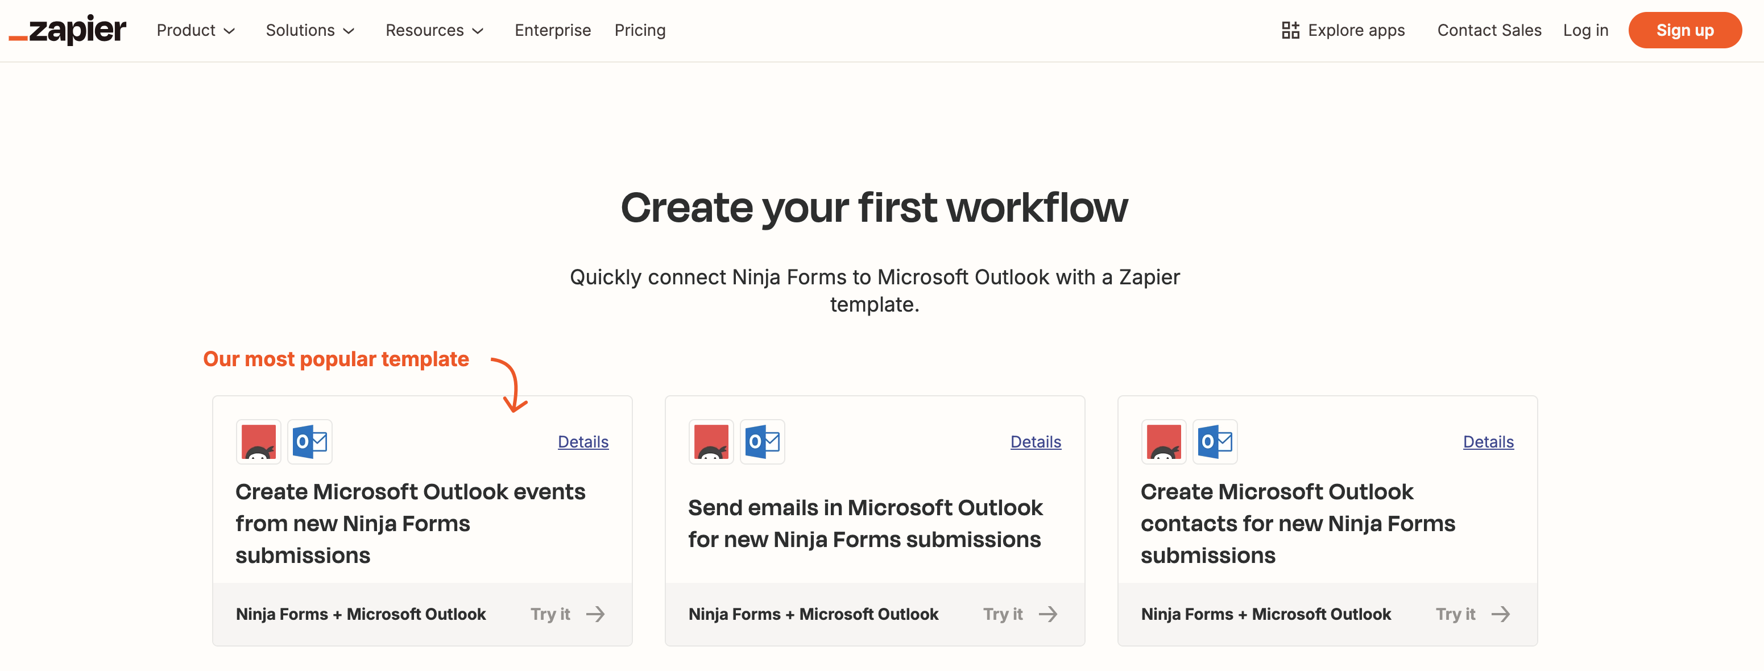
Task: Open the Log in link
Action: 1586,30
